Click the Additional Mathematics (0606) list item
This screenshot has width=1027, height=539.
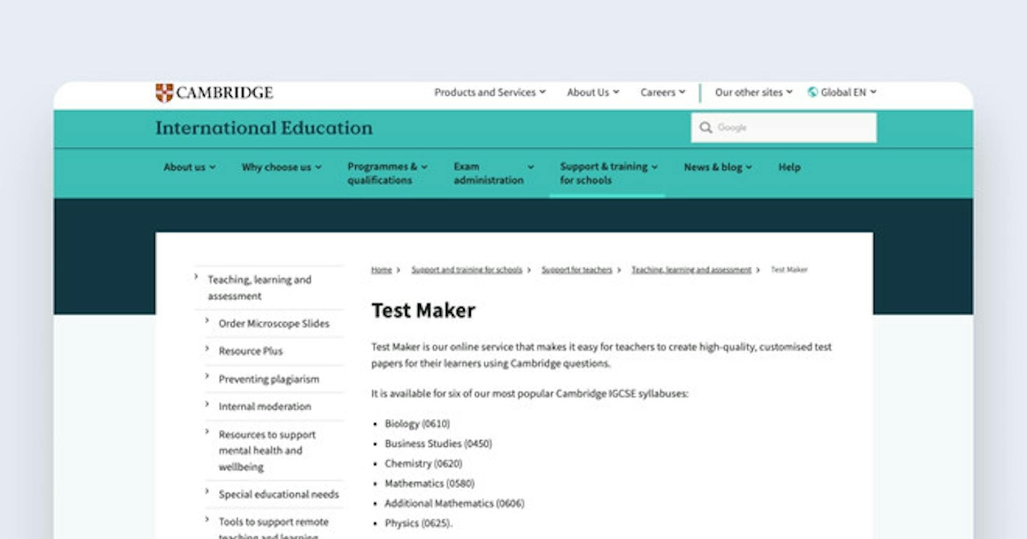(x=454, y=503)
